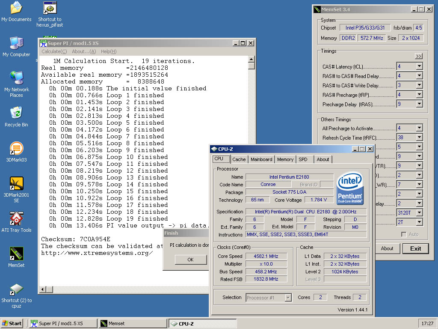Click the Core Voltage 1.784 V field
The width and height of the screenshot is (438, 329).
point(319,200)
